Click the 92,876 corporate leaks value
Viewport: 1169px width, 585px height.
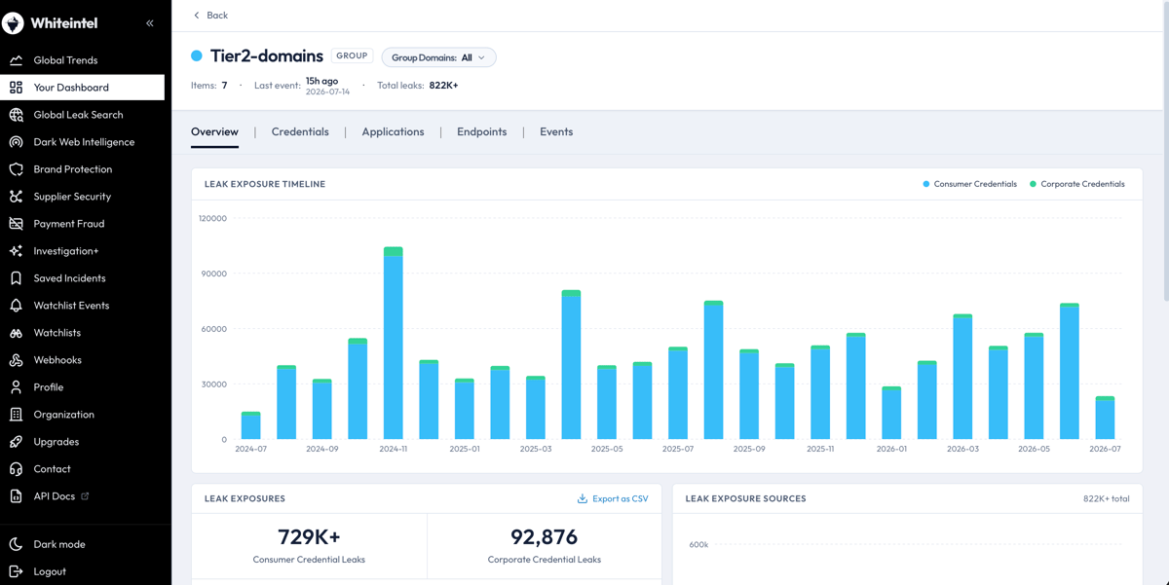coord(544,537)
